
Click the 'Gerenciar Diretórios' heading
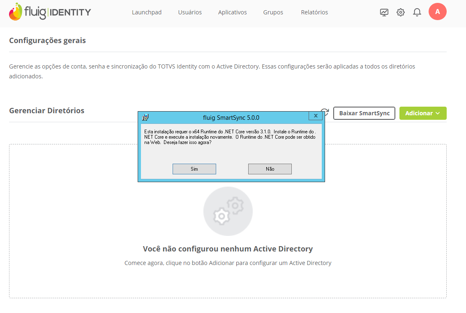click(x=47, y=110)
